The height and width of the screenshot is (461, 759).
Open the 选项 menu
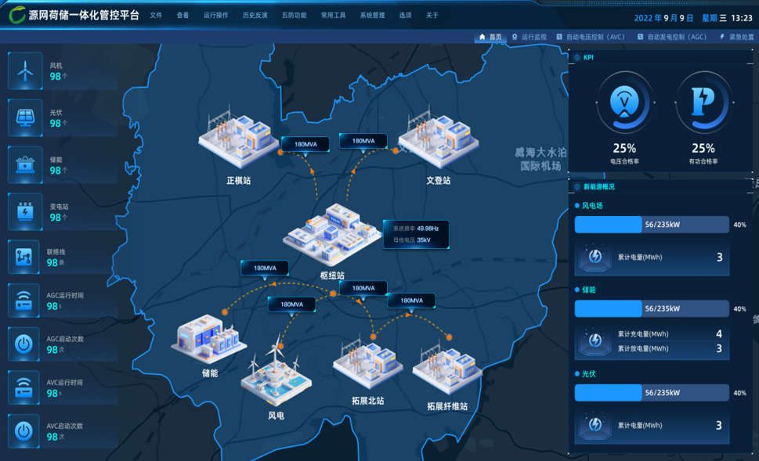[405, 16]
